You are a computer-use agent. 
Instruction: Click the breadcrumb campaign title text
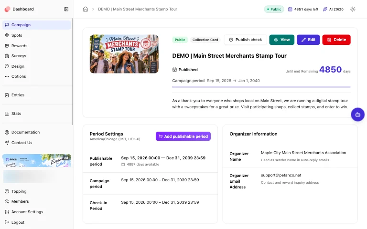138,9
